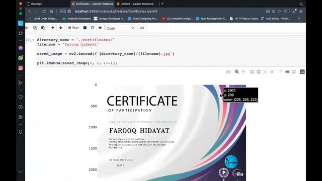Open Messenger in the sidebar
Image resolution: width=322 pixels, height=181 pixels.
click(x=21, y=48)
